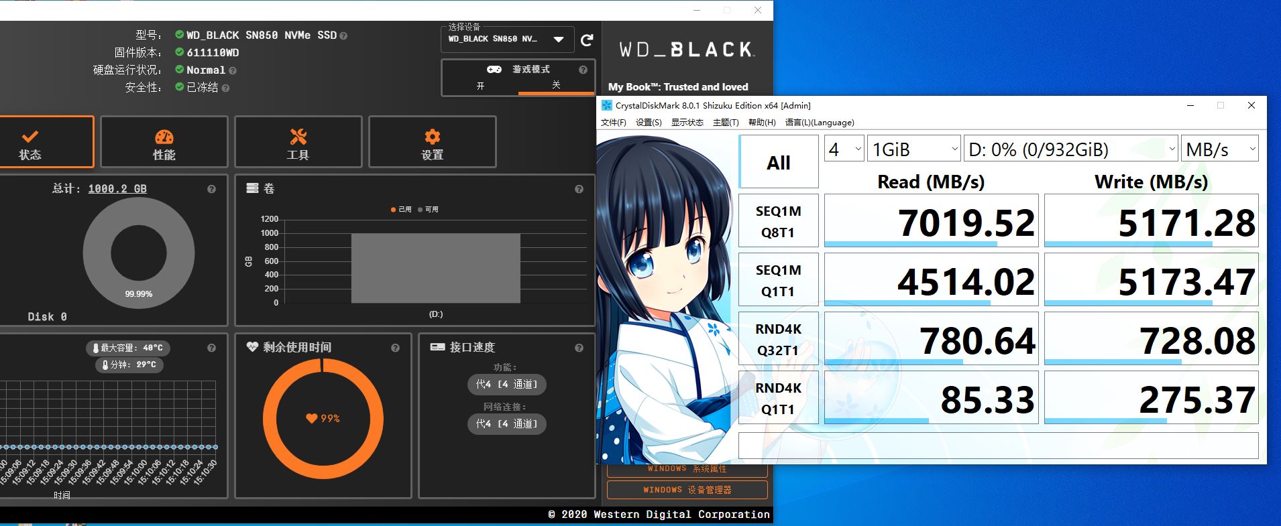Click the heart icon in remaining life panel
The height and width of the screenshot is (526, 1281).
252,347
